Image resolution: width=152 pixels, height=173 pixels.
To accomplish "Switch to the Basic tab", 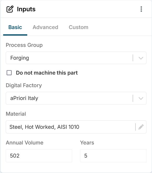I will pyautogui.click(x=15, y=27).
